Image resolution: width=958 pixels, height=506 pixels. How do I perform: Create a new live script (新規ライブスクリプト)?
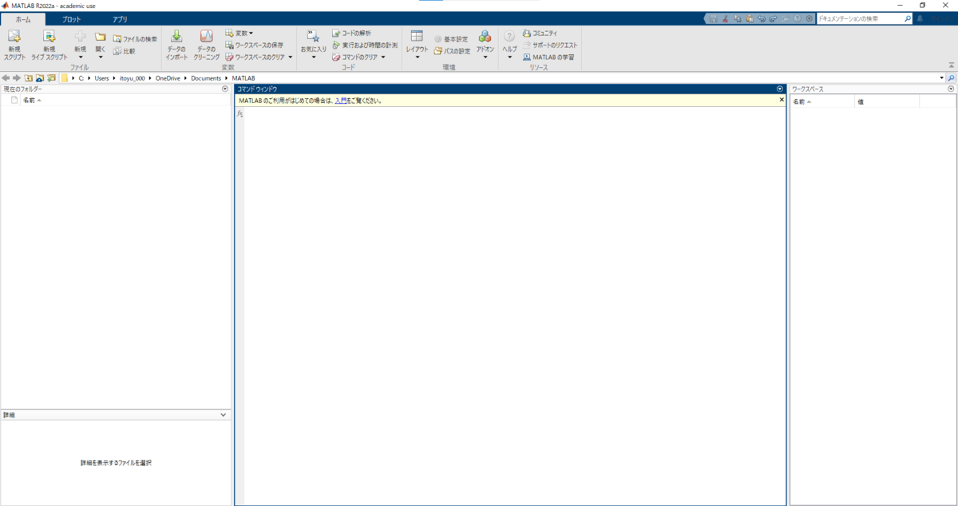[x=49, y=45]
